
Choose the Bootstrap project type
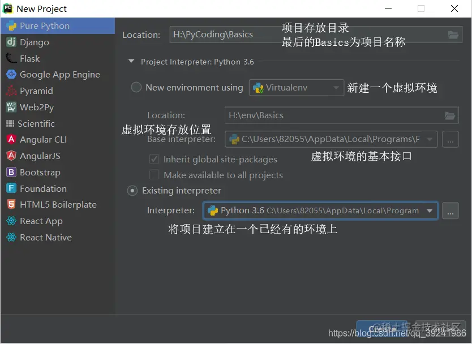[42, 172]
